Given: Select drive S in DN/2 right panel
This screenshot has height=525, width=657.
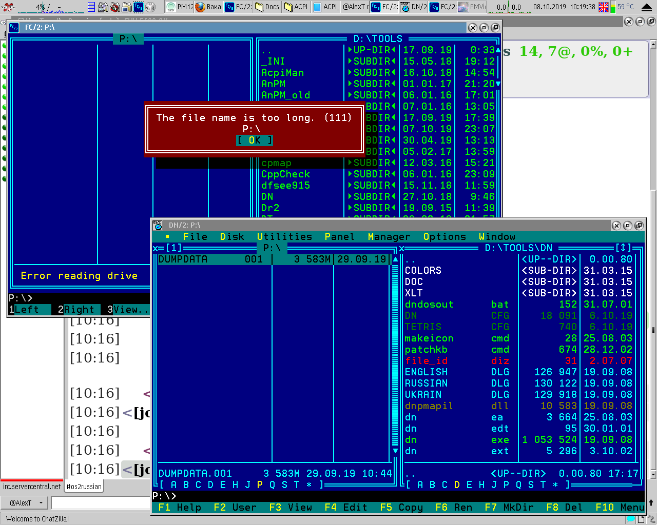Looking at the screenshot, I should coord(531,484).
